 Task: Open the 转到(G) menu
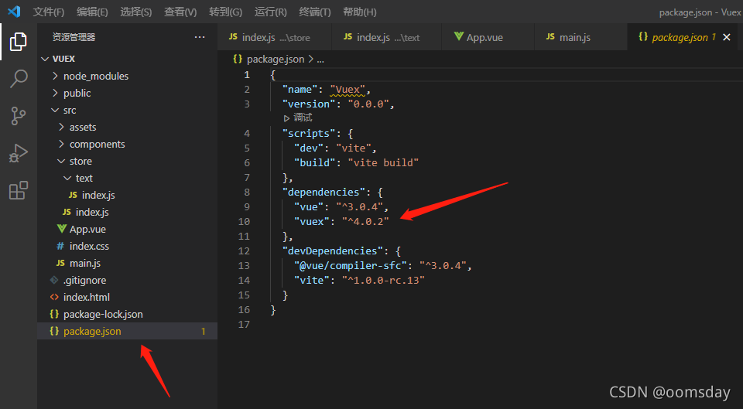[225, 12]
